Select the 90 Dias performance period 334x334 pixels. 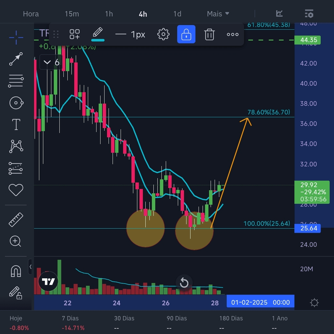177,318
